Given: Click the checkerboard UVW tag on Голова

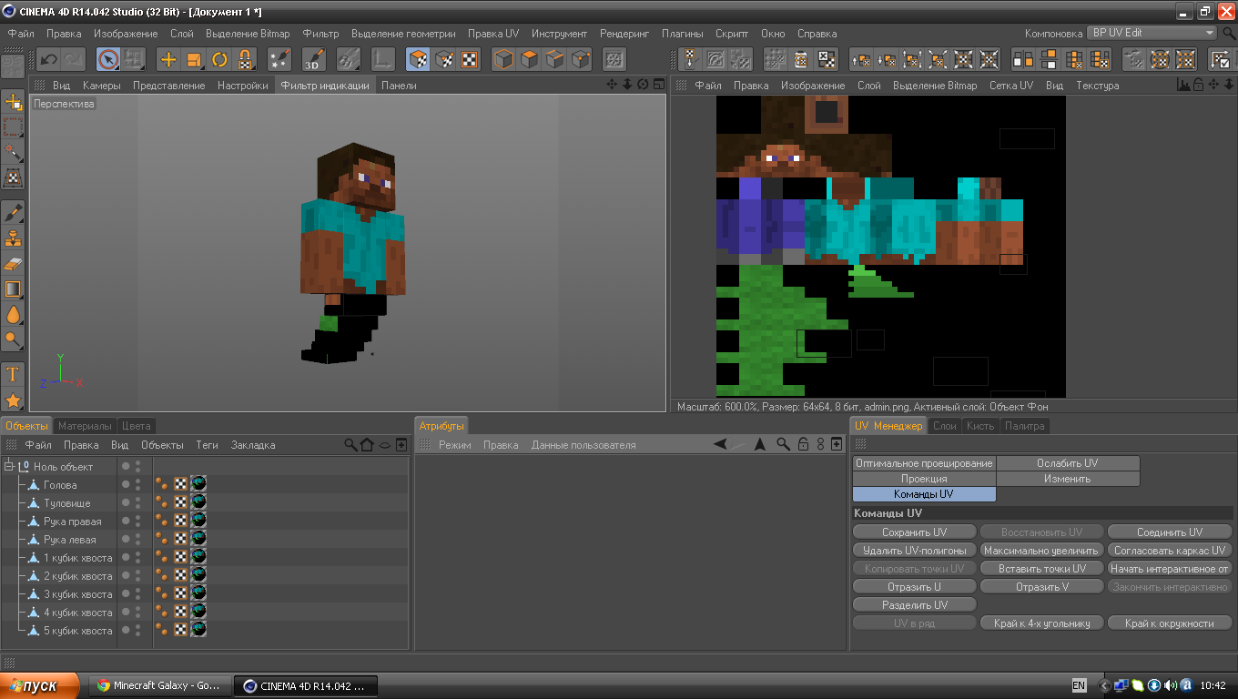Looking at the screenshot, I should pos(181,484).
